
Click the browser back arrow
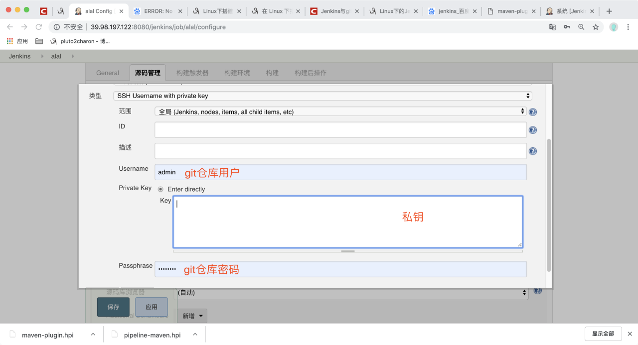click(x=9, y=27)
